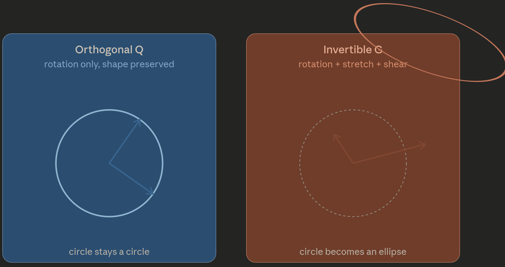Click the origin where the orange arrows meet
The width and height of the screenshot is (505, 267).
coord(353,163)
